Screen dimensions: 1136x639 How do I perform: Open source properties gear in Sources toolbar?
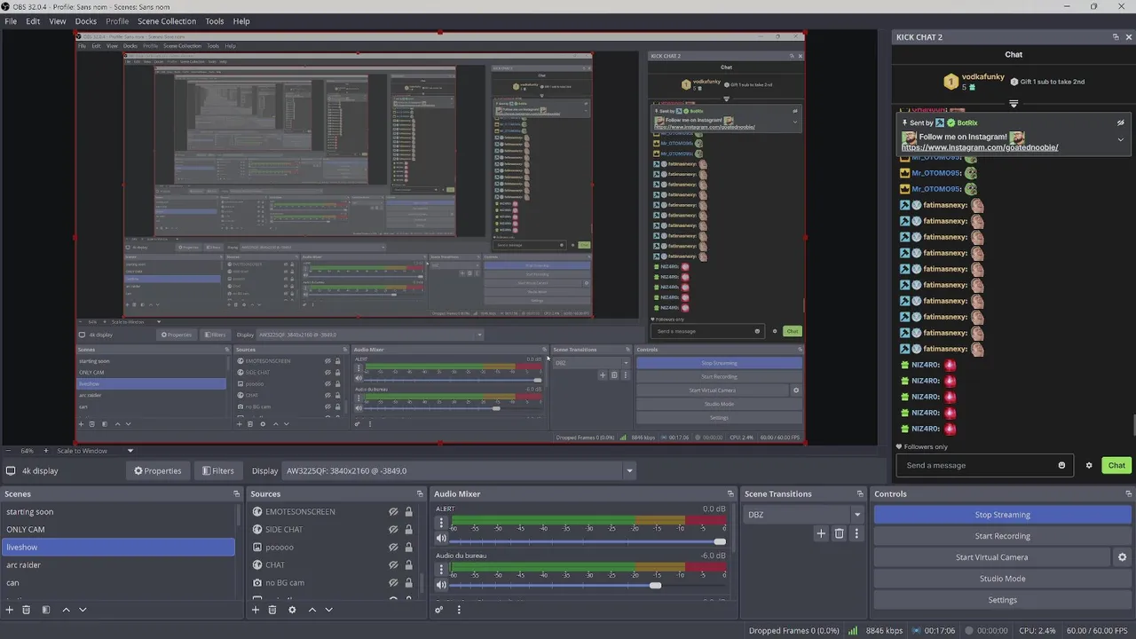click(x=292, y=610)
